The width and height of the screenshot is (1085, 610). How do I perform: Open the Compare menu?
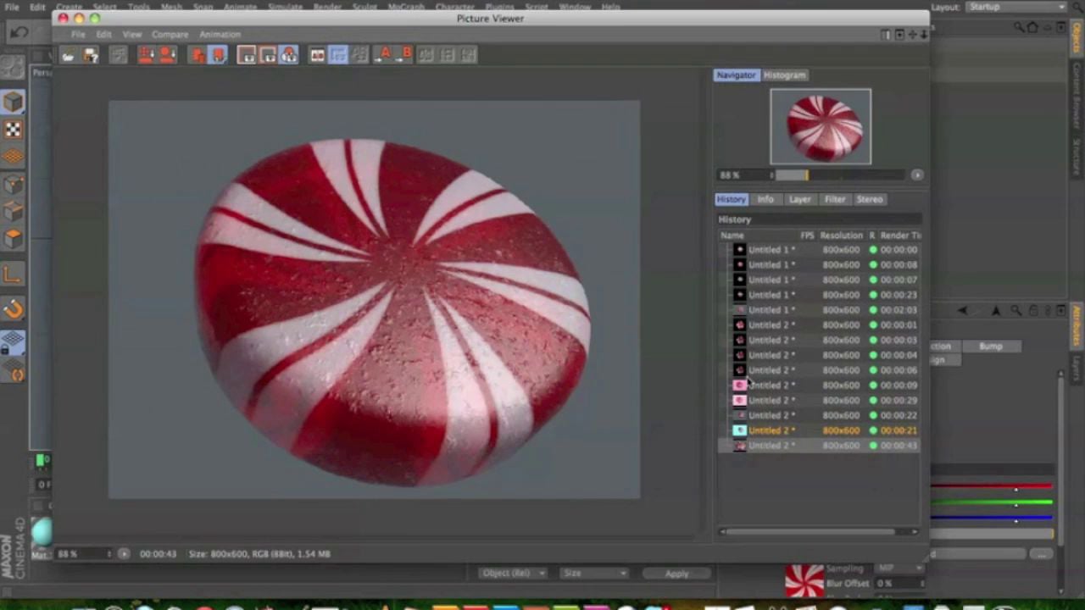tap(170, 35)
